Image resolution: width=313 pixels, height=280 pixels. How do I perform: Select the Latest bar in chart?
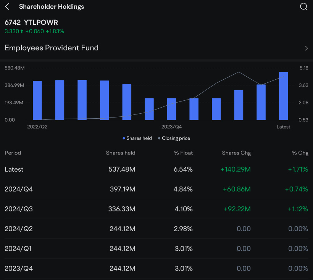(x=283, y=96)
